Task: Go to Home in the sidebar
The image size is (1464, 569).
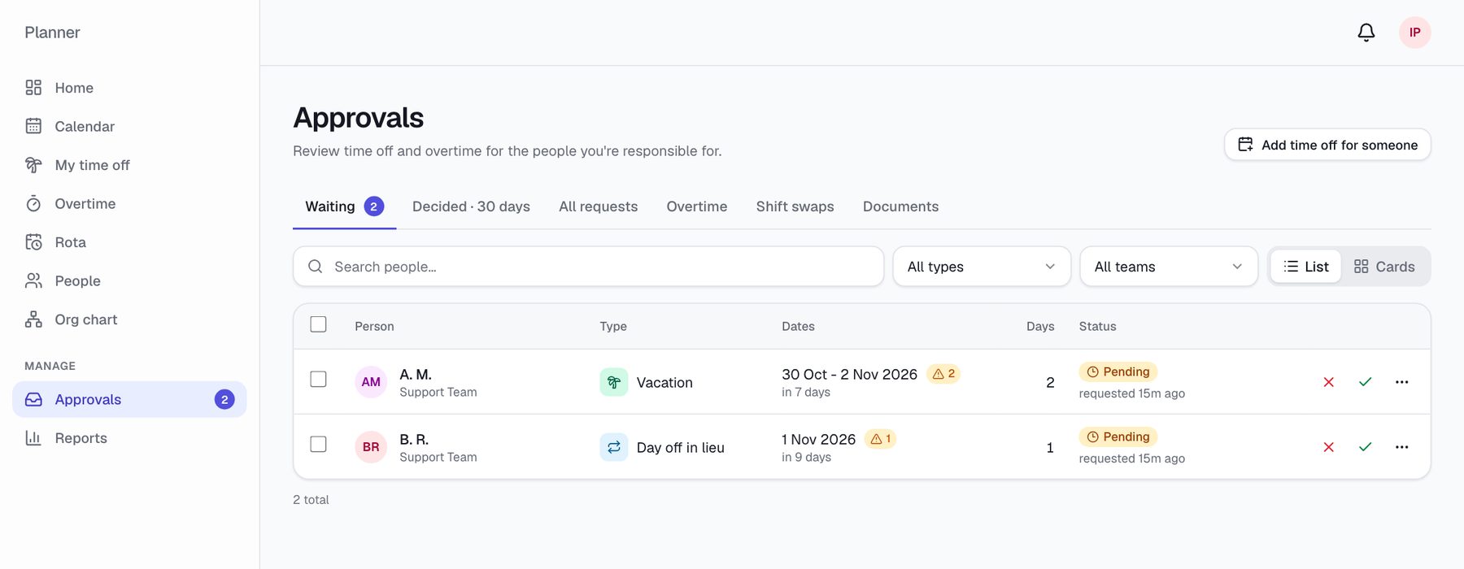Action: click(x=129, y=88)
